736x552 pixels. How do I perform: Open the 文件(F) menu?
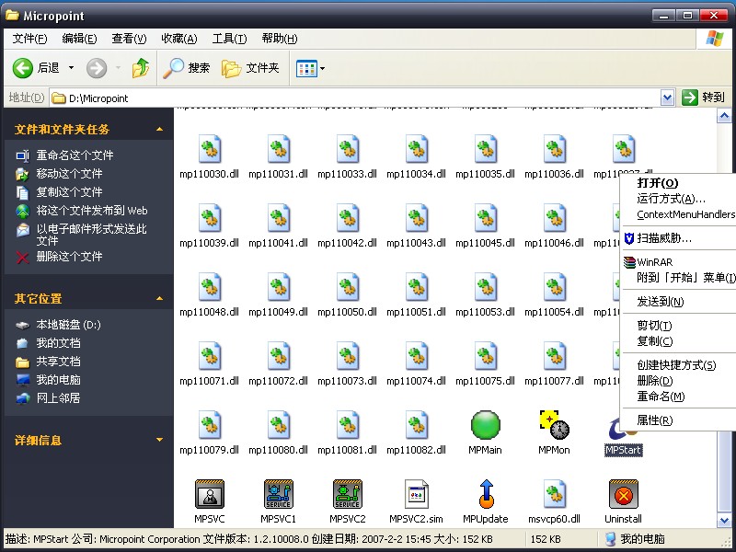coord(29,39)
